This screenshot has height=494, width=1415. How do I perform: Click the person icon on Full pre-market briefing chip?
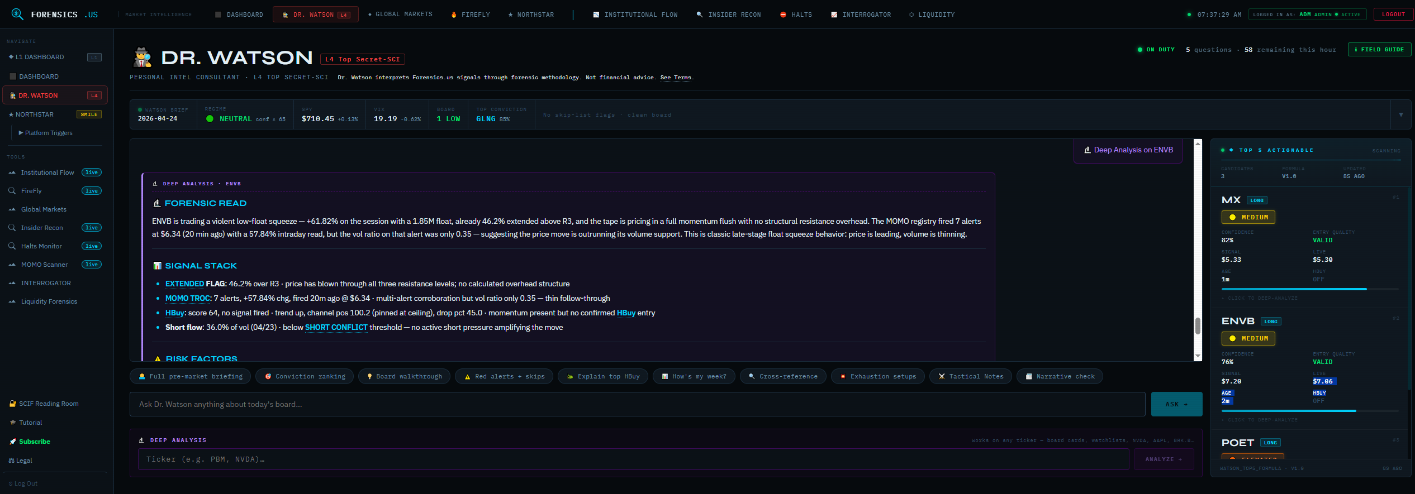142,377
